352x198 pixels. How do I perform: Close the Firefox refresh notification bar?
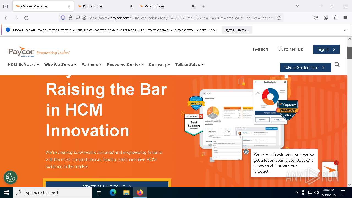coord(345,30)
